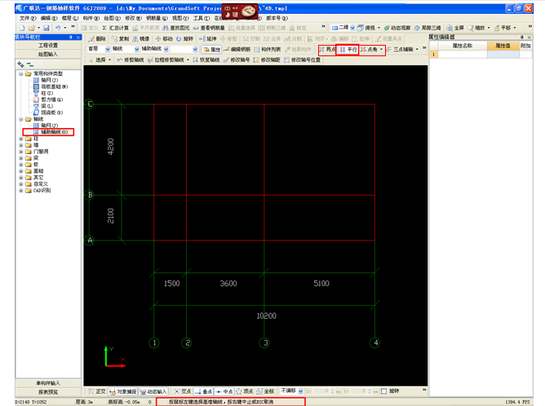Select 点角 point-angle axis tool
Screen dimensions: 545x406
[x=369, y=49]
